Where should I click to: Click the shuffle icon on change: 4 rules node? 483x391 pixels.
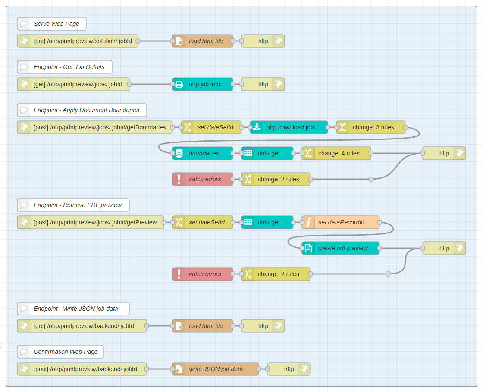click(x=308, y=153)
